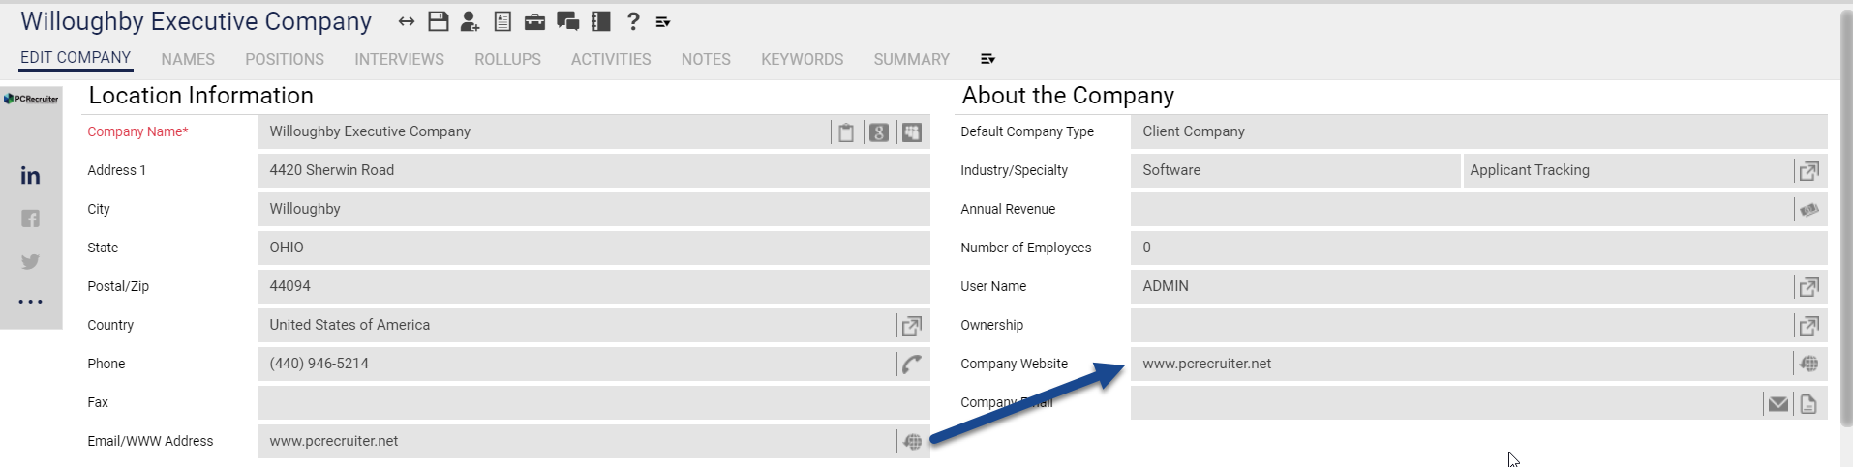Switch to the EDIT COMPANY tab
The image size is (1853, 467).
[x=76, y=58]
